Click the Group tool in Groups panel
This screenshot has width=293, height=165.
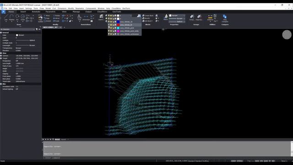click(x=191, y=17)
